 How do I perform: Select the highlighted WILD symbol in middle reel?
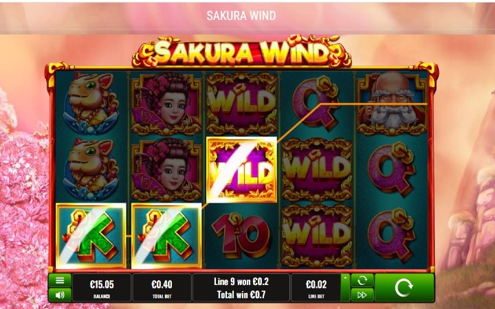tap(241, 170)
